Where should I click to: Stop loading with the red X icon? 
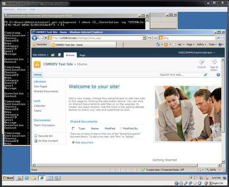[155, 38]
